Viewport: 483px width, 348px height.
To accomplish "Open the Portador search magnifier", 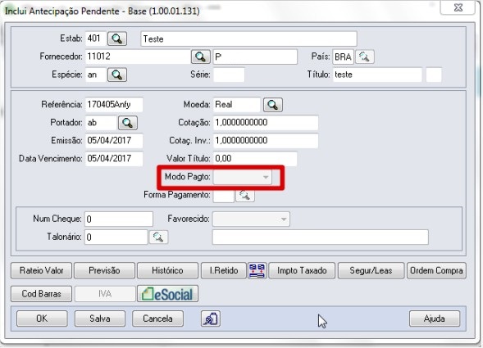I will (128, 123).
